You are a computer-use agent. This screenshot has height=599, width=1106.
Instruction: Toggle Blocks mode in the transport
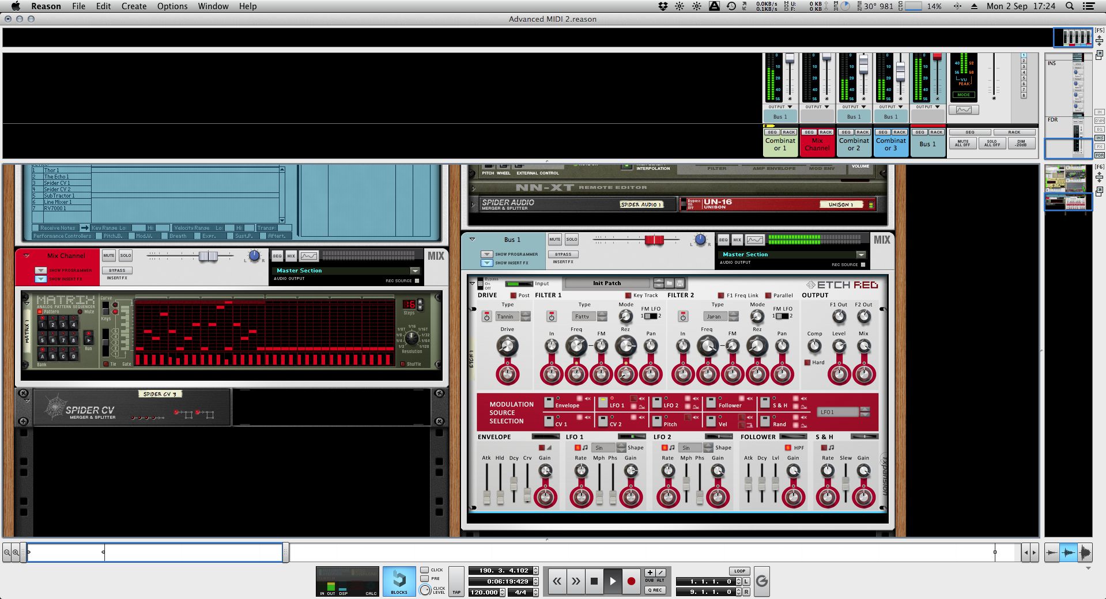[x=399, y=581]
